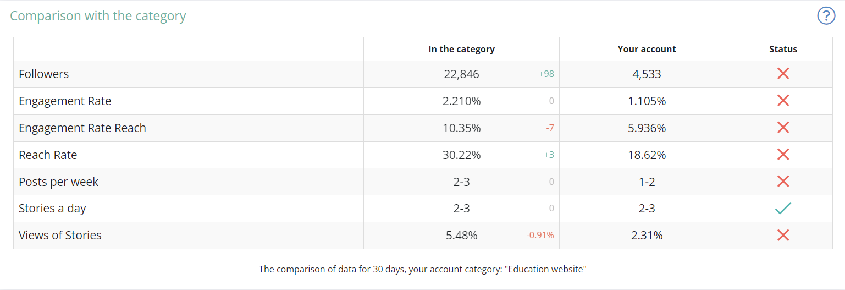Click the -0.91% Views of Stories change

[x=540, y=236]
